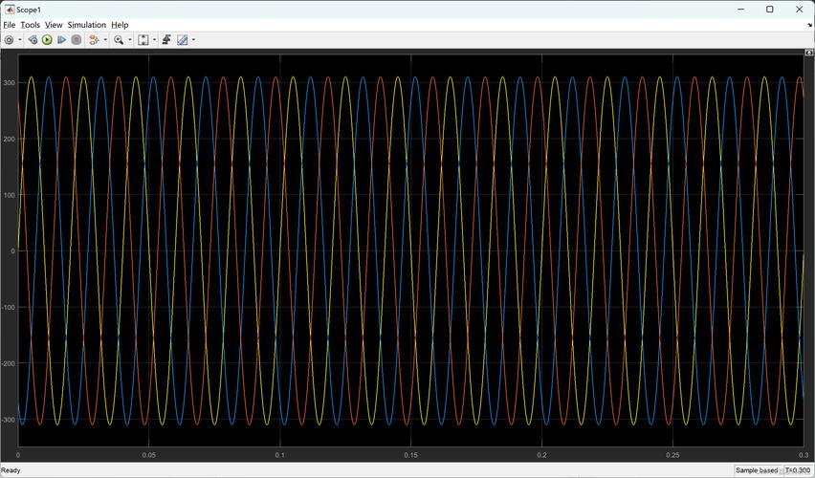Screen dimensions: 815x478
Task: Open the Simulation menu
Action: [x=86, y=25]
